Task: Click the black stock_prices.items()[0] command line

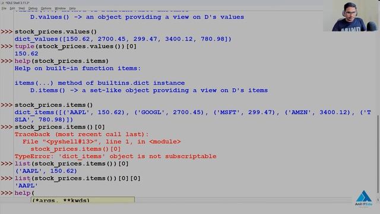Action: pos(59,127)
